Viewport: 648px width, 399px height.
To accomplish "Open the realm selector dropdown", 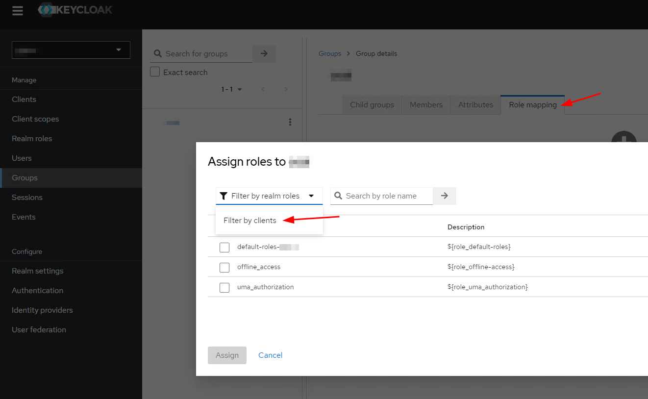I will 71,50.
